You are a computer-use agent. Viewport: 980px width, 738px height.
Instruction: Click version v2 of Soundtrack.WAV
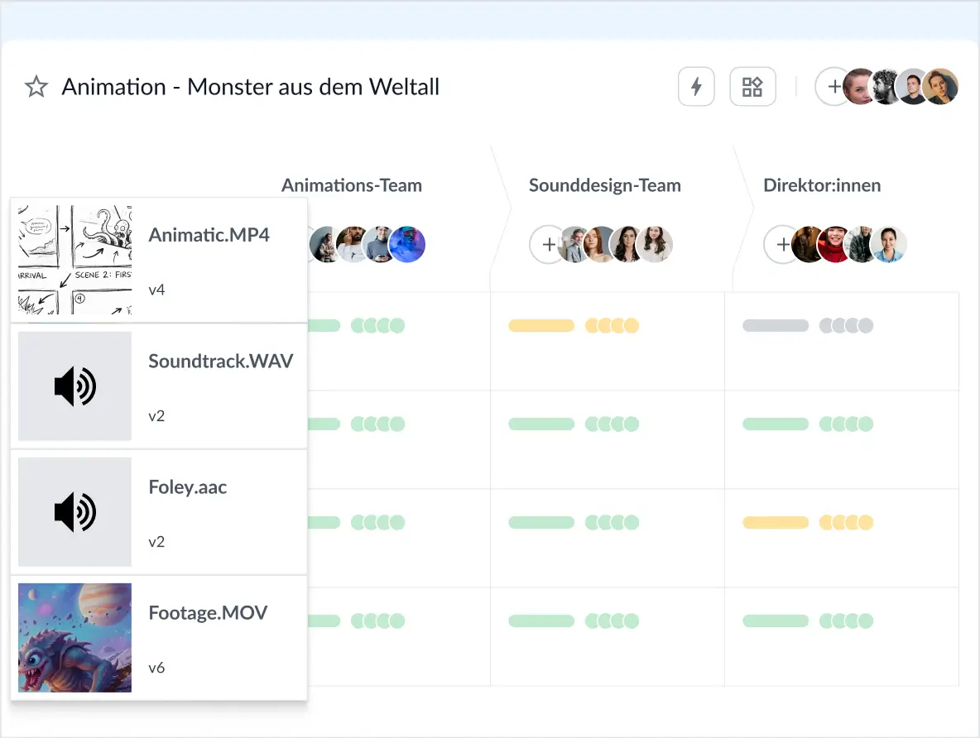(157, 416)
